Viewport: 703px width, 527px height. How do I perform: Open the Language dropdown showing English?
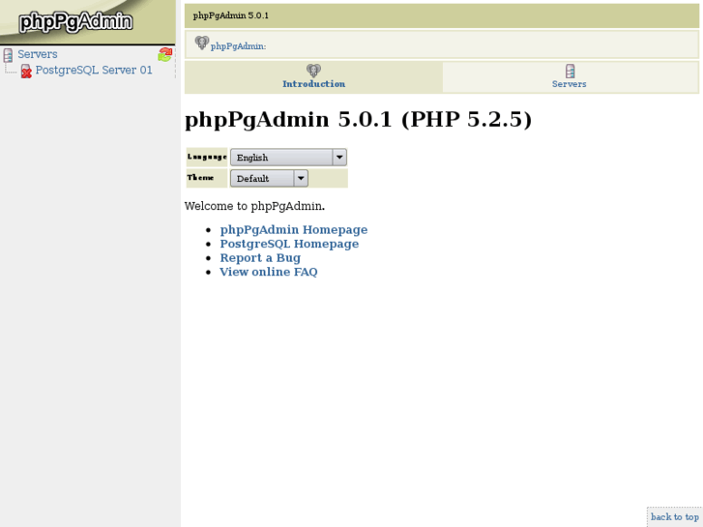[288, 158]
